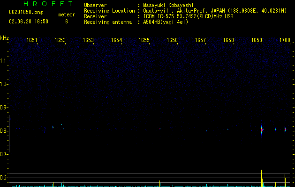Click the A504HB(yagi 4el) antenna value
The image size is (295, 187).
[166, 22]
